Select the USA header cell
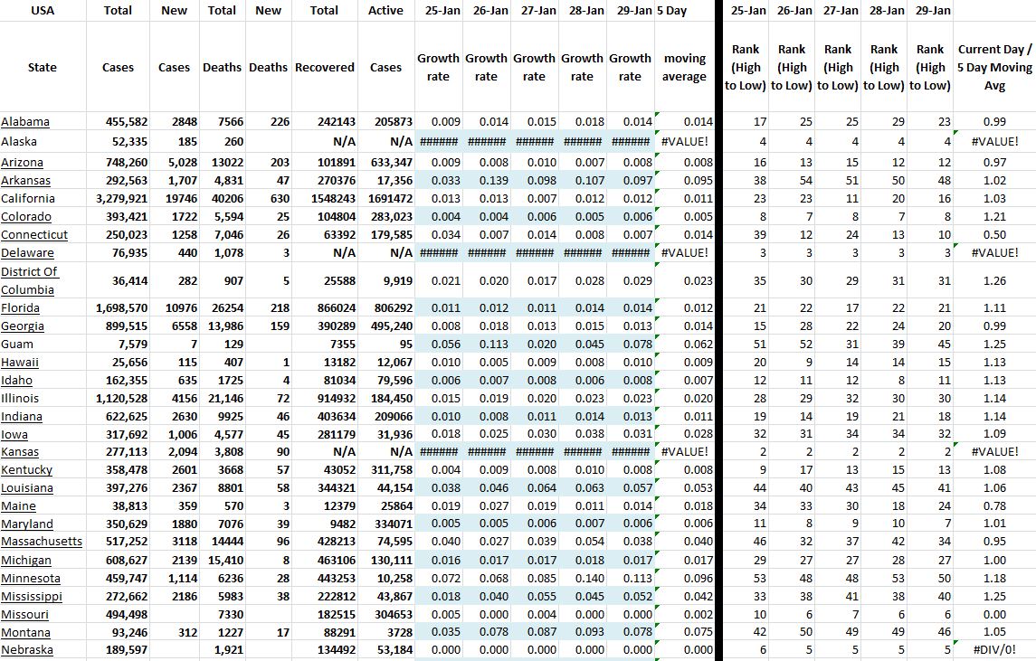 click(43, 11)
